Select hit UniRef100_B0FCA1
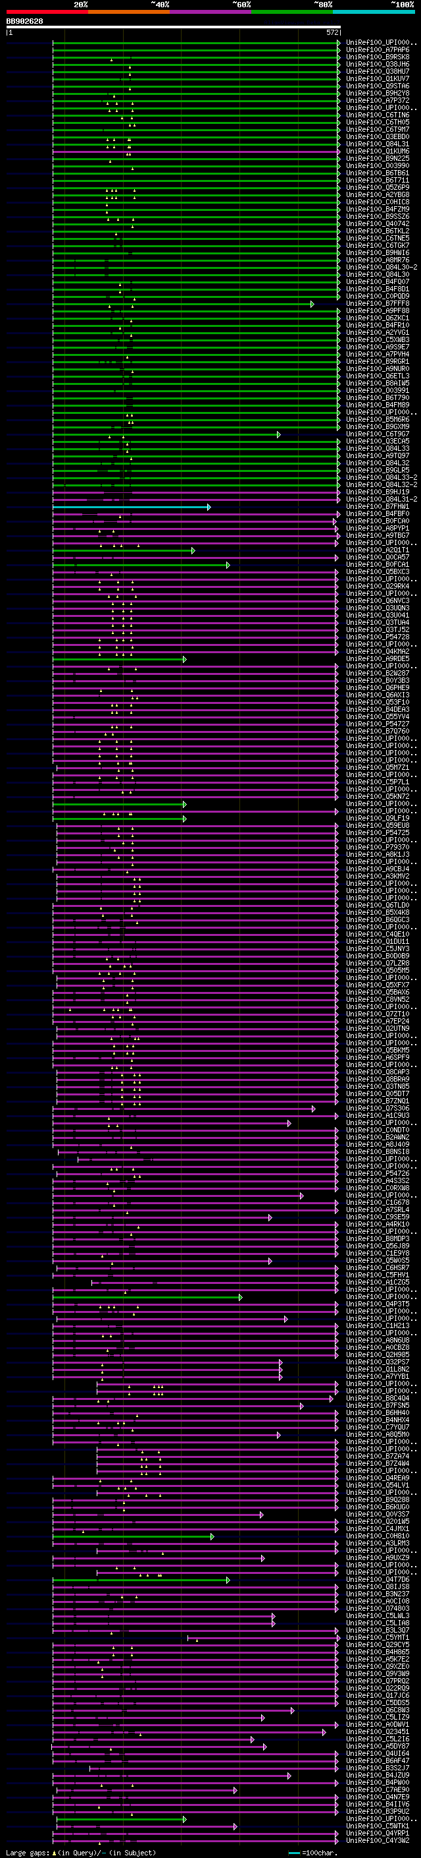Screen dimensions: 421x1858 point(377,565)
